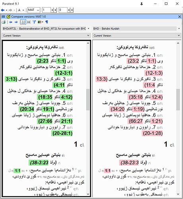Click pink highlighted (66:27 in right pane
Screen dimensions: 183x199
click(135, 121)
